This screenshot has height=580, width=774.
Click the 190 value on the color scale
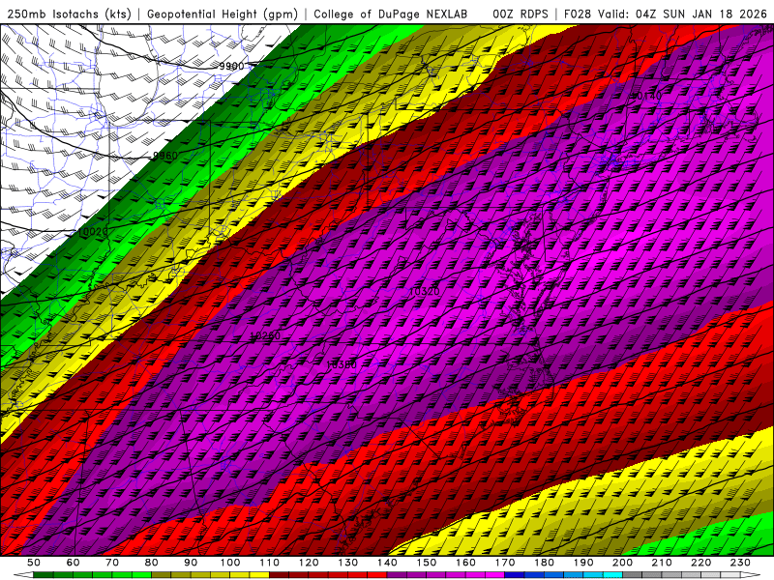tap(584, 563)
